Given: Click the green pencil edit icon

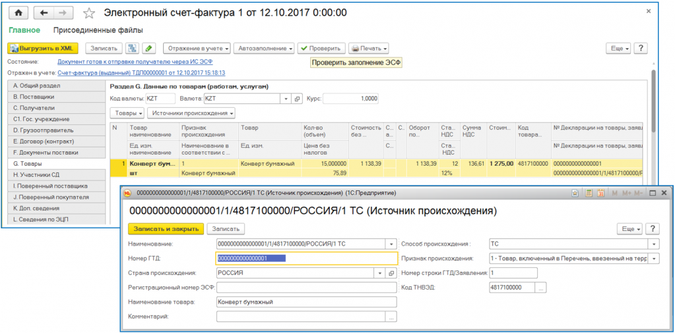Looking at the screenshot, I should (x=148, y=48).
